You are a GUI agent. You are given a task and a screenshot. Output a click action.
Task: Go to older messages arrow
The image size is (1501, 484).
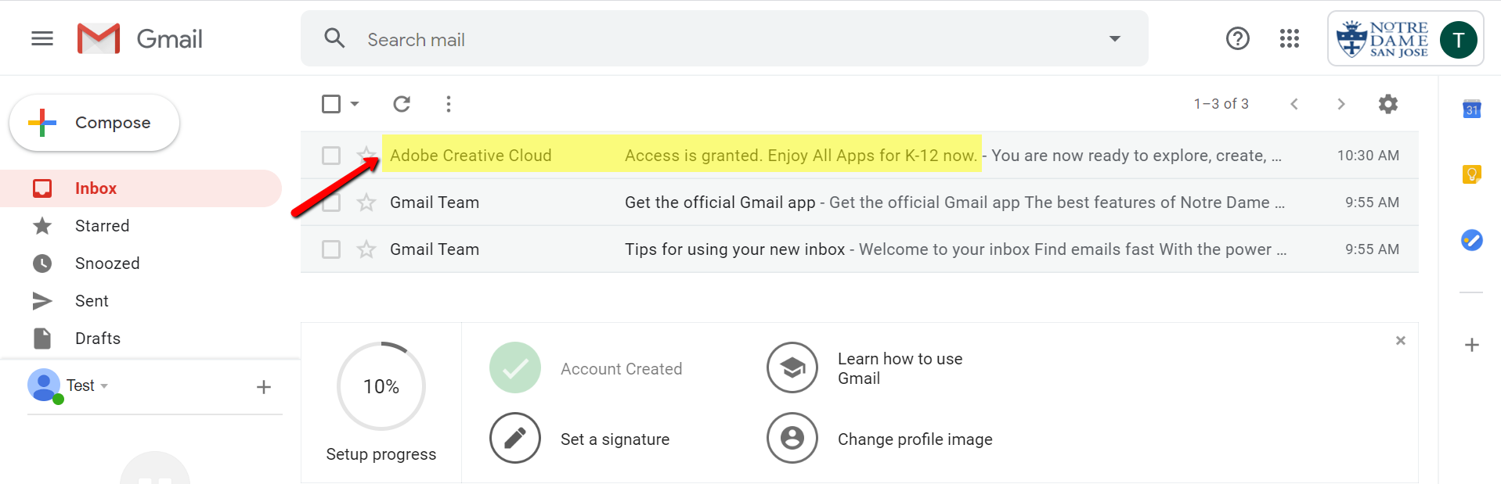point(1341,104)
